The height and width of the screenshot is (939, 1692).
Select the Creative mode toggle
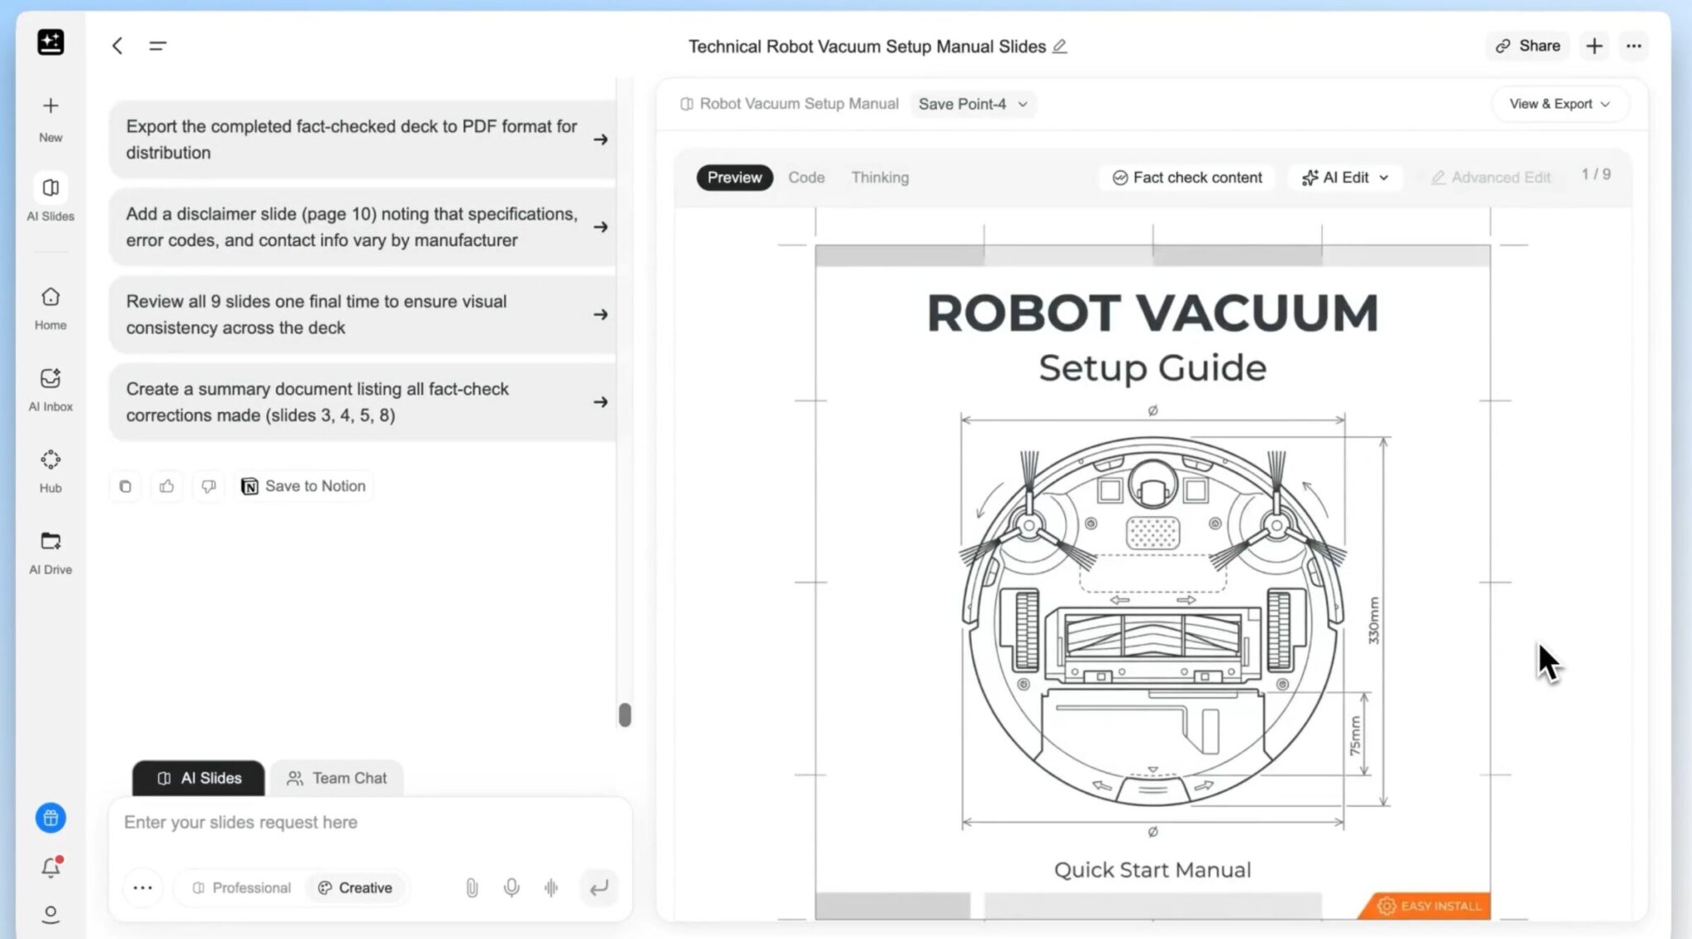[x=355, y=888]
